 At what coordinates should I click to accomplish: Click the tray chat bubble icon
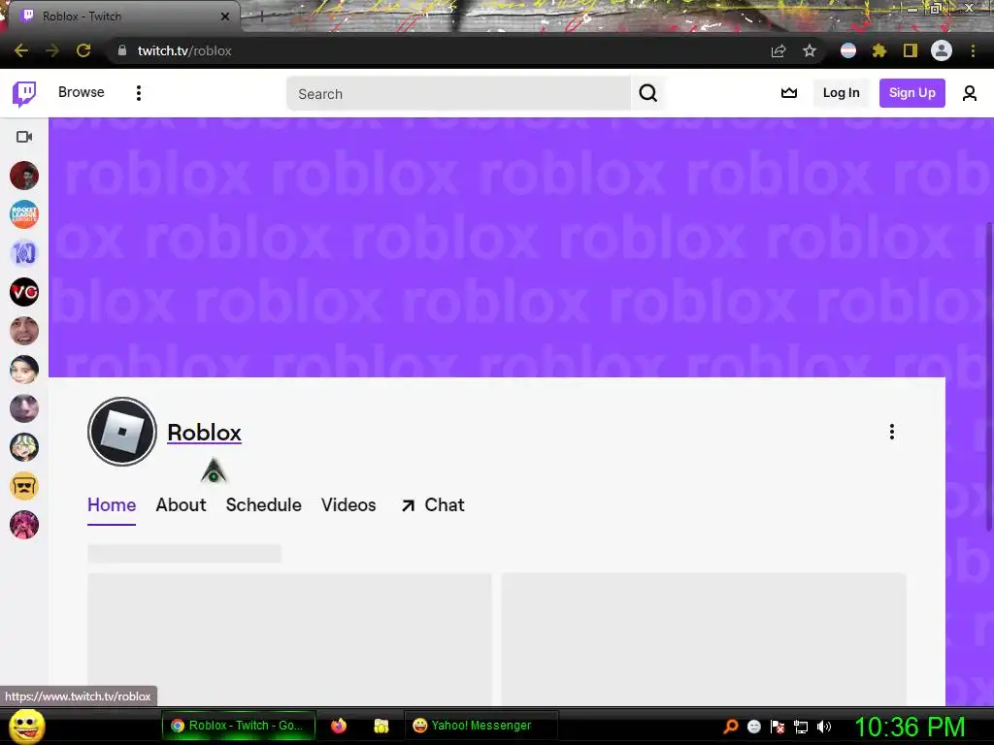(x=753, y=727)
